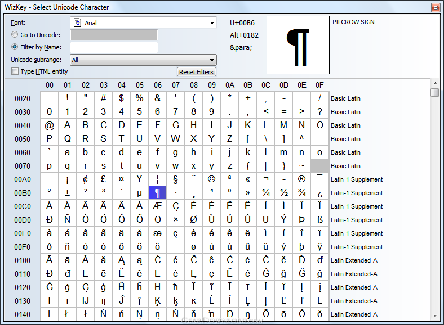
Task: Click the 0F column header
Action: click(319, 85)
